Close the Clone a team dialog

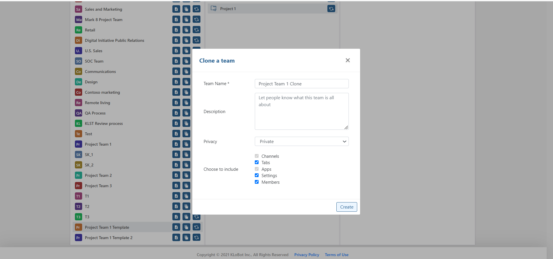tap(348, 60)
